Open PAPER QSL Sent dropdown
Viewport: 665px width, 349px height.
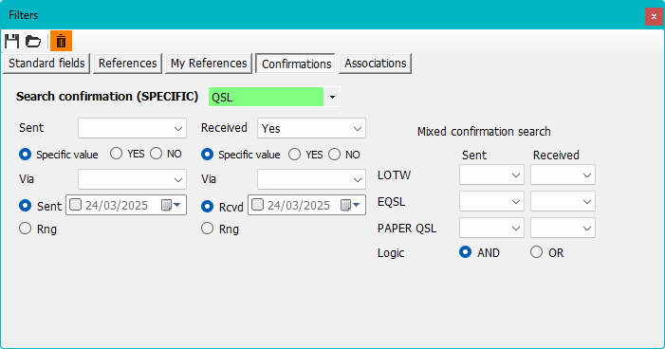click(491, 229)
